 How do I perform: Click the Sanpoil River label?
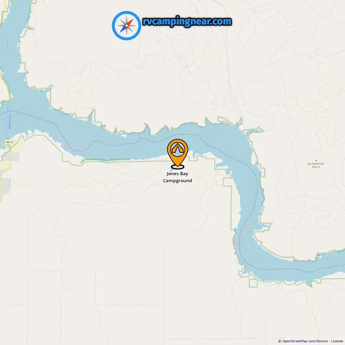[x=8, y=40]
